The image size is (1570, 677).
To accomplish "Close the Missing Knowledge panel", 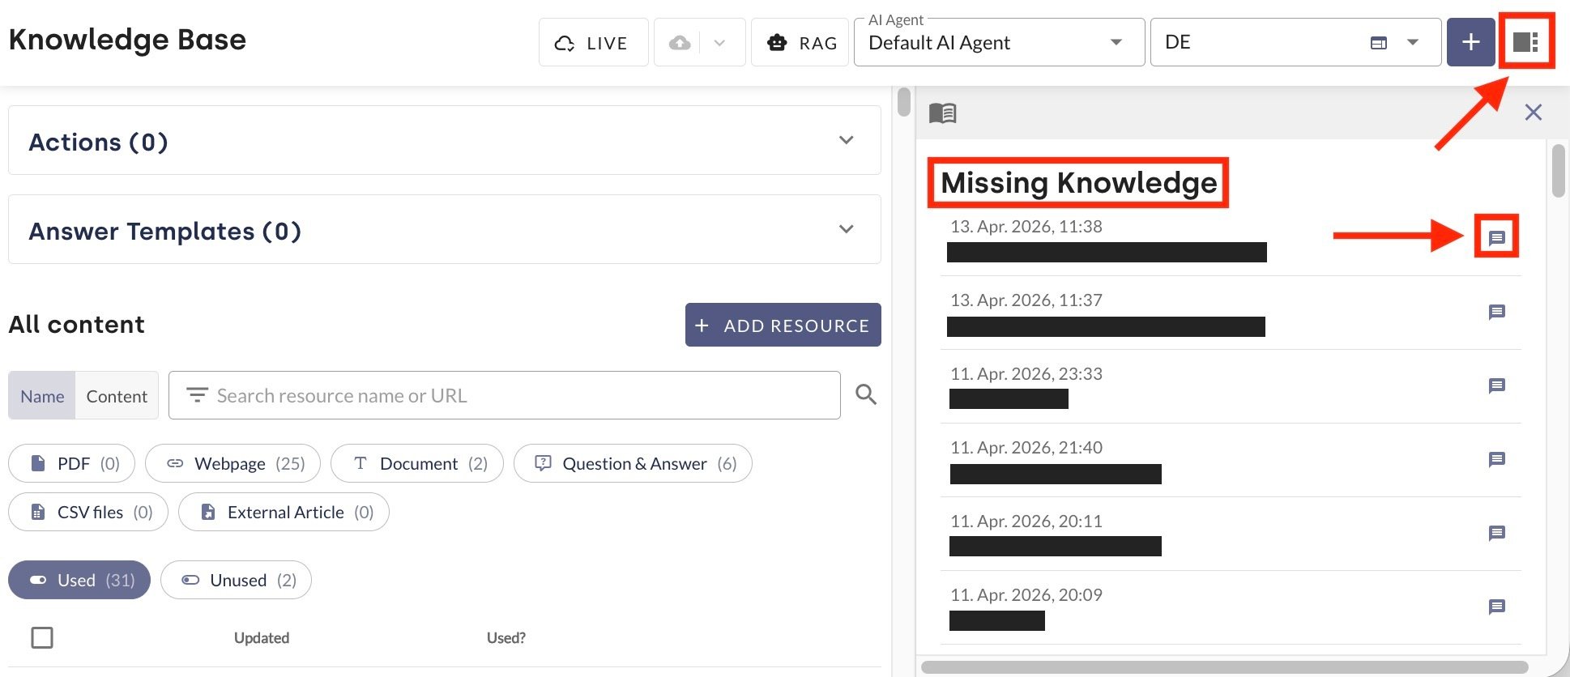I will point(1533,113).
